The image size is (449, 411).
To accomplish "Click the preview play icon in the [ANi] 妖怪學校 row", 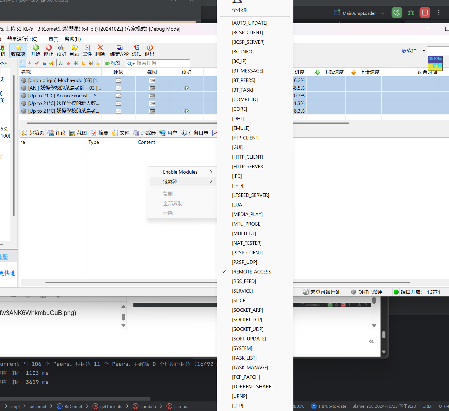I will (186, 88).
